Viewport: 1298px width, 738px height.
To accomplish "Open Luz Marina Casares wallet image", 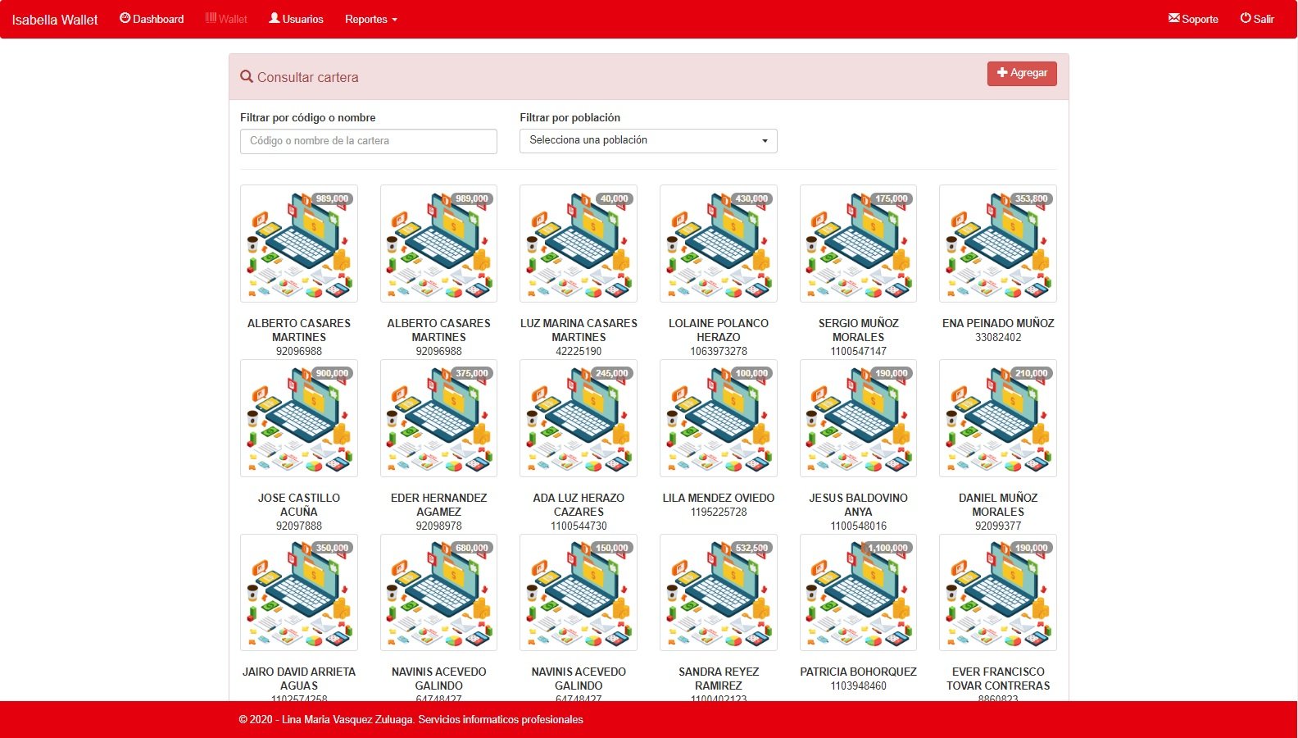I will pos(579,244).
